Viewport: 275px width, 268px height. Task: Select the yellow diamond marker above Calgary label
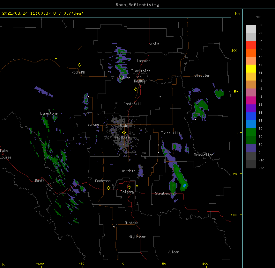coord(129,187)
